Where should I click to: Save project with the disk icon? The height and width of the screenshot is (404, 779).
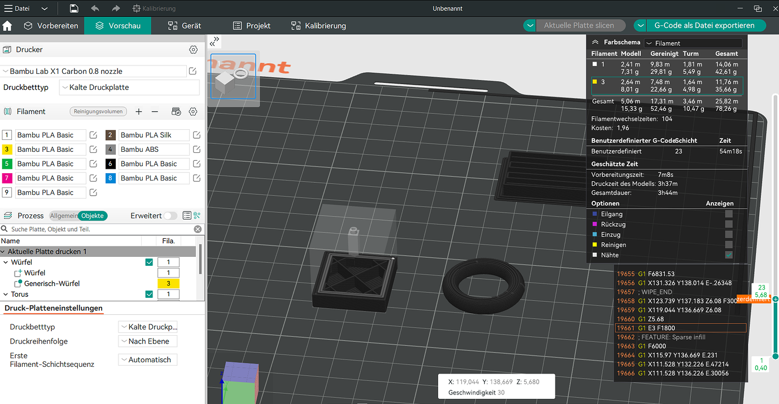(74, 8)
